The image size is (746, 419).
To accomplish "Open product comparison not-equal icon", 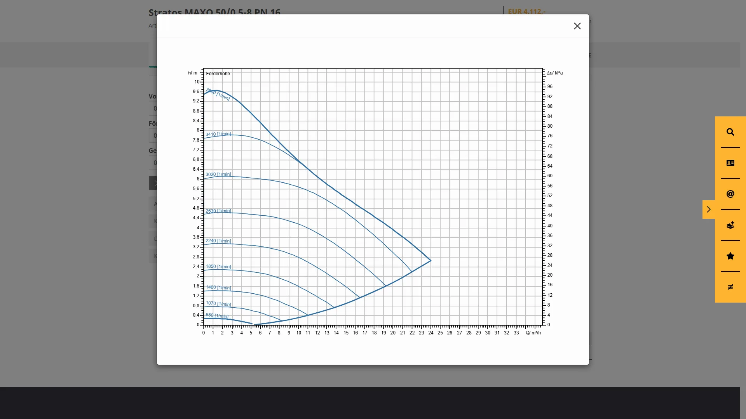I will 730,287.
